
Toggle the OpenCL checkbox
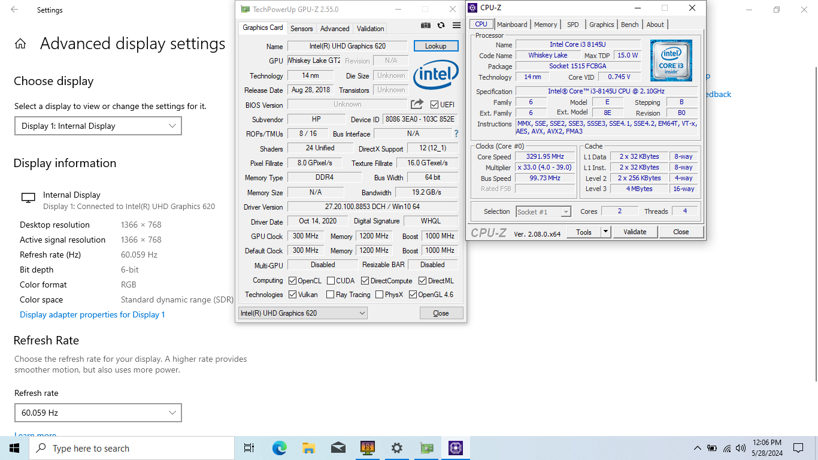[293, 281]
